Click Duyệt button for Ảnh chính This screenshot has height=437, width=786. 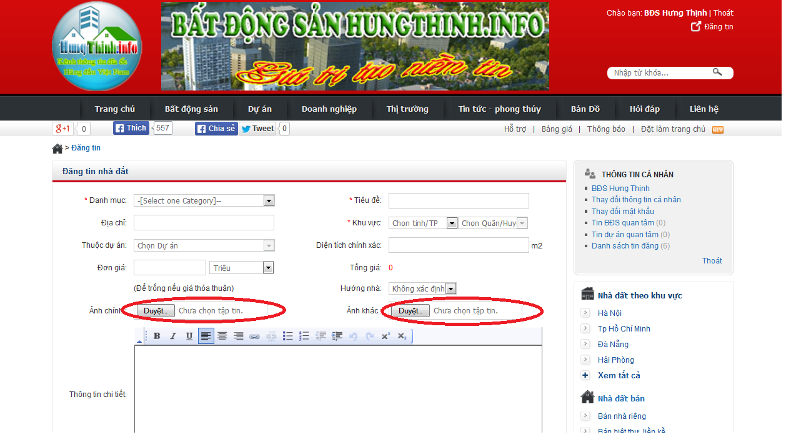pyautogui.click(x=156, y=310)
